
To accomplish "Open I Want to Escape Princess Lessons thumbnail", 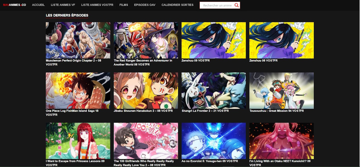I will [x=78, y=141].
